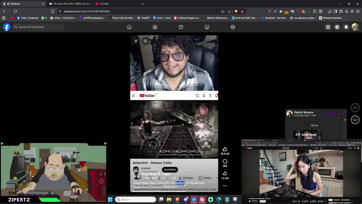Open Facebook Groups icon
This screenshot has height=204, width=362.
[x=233, y=27]
